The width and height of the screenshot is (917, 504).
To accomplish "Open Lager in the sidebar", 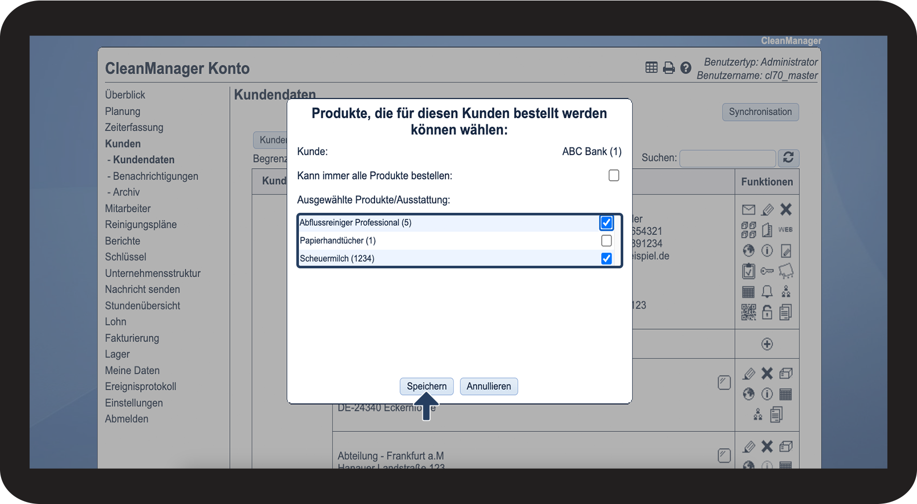I will coord(117,355).
